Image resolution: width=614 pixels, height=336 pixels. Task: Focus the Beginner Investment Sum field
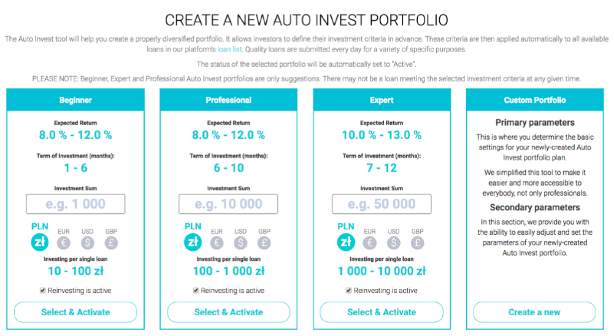[75, 204]
